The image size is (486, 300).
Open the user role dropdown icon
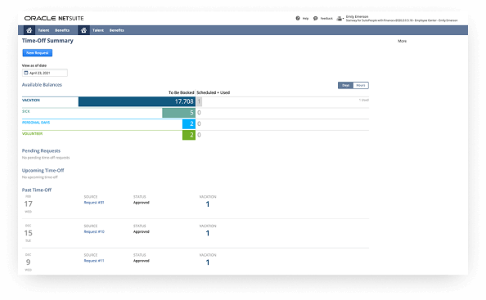pyautogui.click(x=340, y=19)
